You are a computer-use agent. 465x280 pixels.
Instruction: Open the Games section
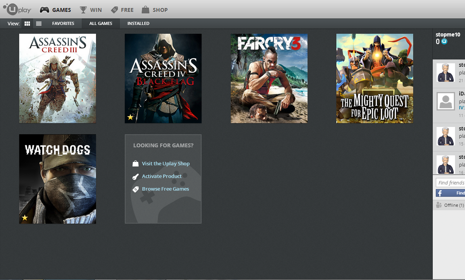(55, 10)
